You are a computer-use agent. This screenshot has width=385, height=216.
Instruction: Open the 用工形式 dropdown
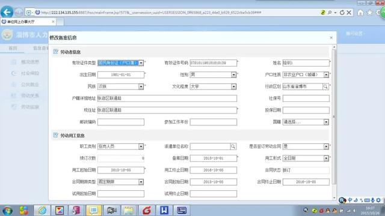pos(326,158)
